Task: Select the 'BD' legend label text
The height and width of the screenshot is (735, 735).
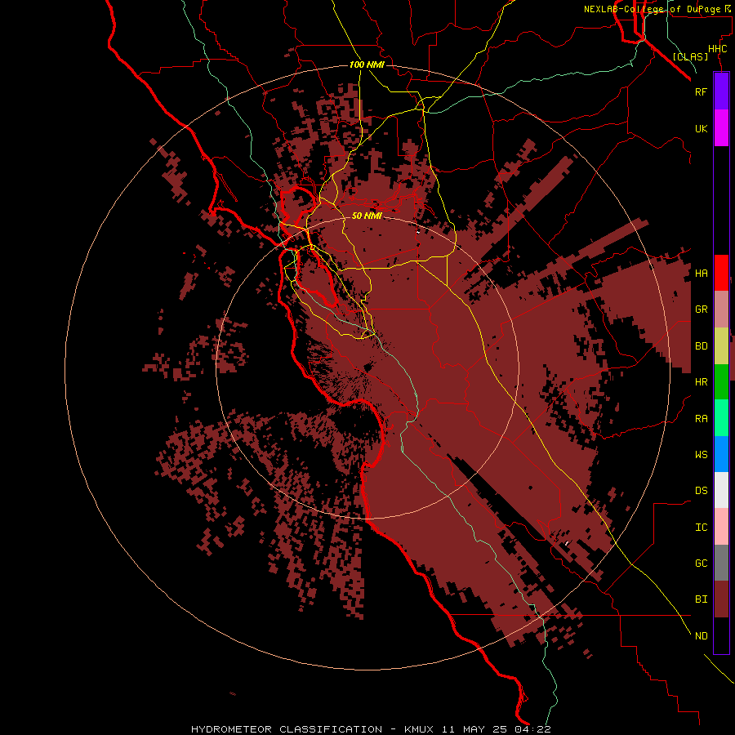Action: coord(701,346)
